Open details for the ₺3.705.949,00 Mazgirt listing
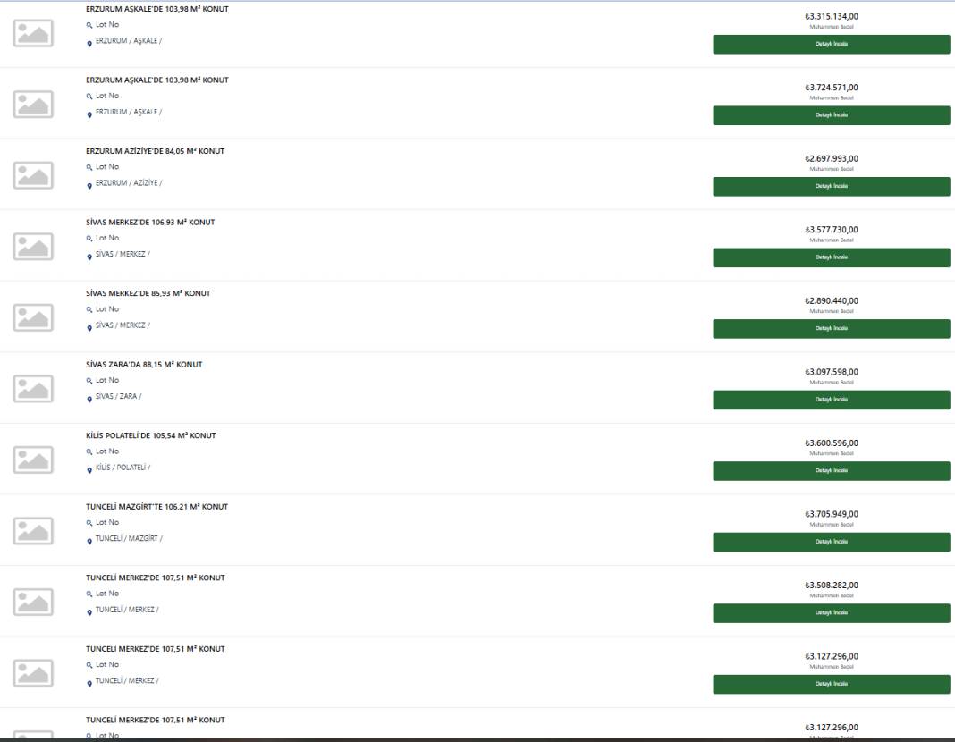Viewport: 955px width, 742px height. click(x=832, y=543)
